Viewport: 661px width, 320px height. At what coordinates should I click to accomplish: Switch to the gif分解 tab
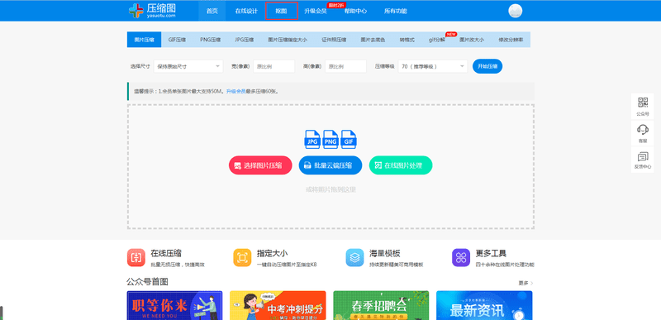437,39
